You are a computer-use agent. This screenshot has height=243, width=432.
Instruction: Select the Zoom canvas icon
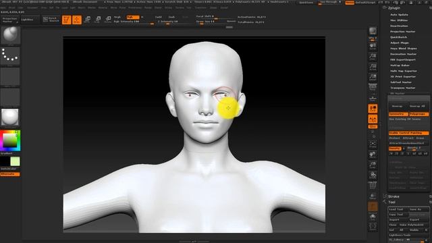373,57
